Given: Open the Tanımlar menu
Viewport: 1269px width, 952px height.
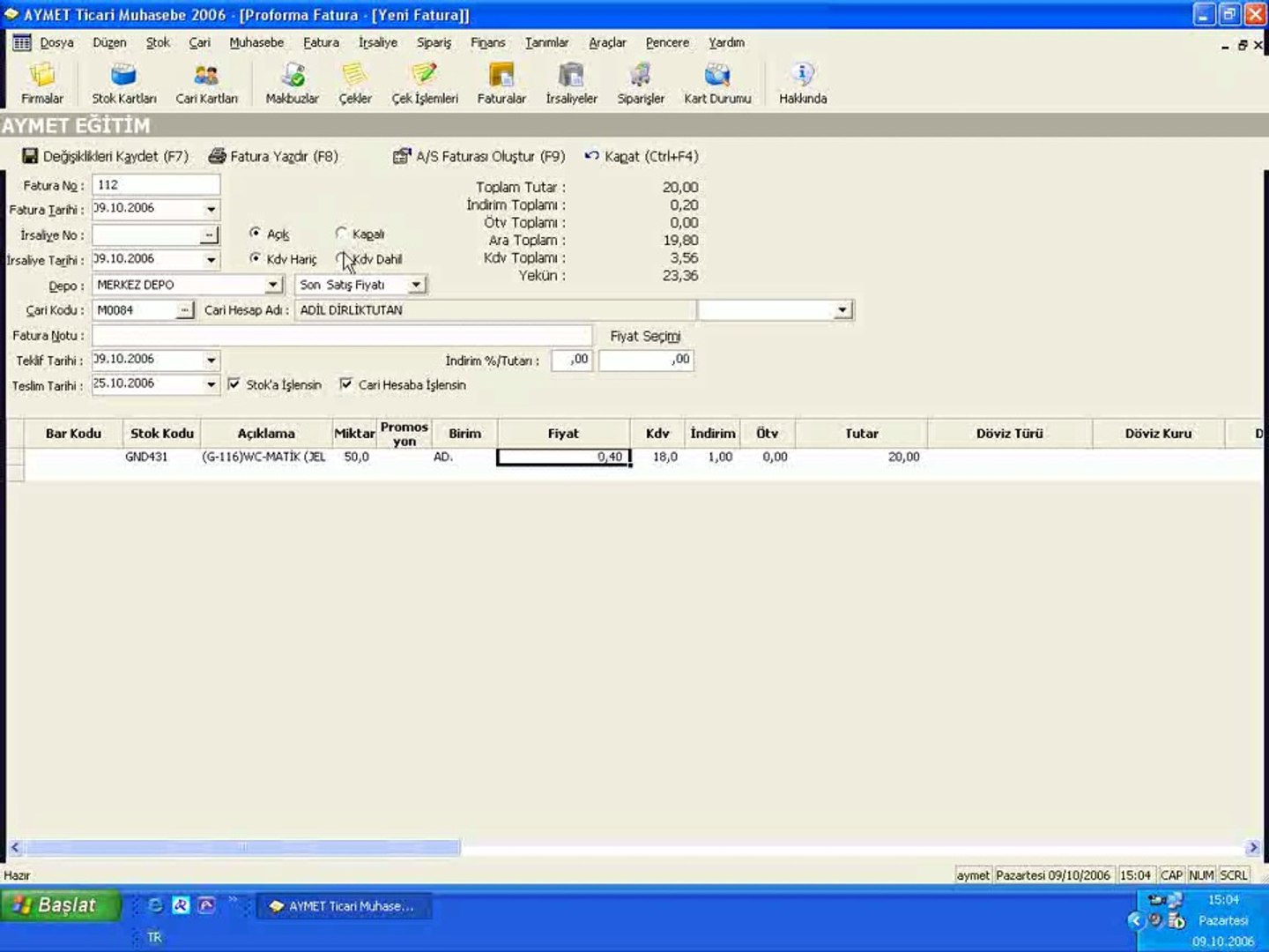Looking at the screenshot, I should [546, 42].
